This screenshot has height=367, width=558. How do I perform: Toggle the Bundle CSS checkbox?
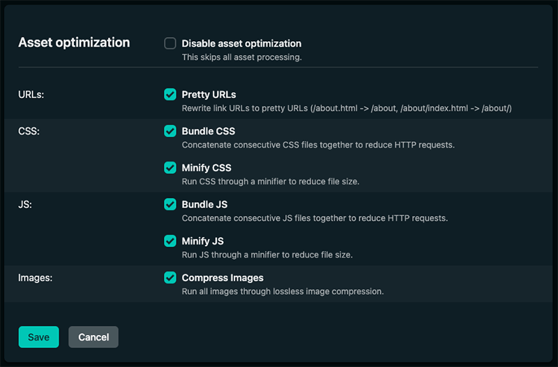click(170, 131)
